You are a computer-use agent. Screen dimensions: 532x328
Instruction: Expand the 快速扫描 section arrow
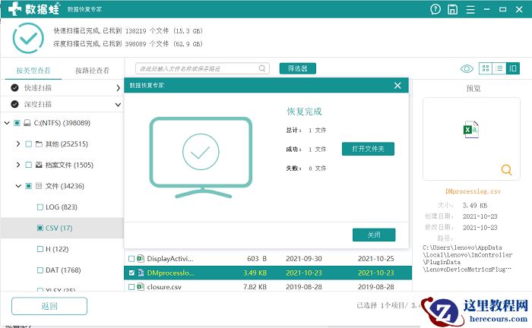click(x=118, y=88)
